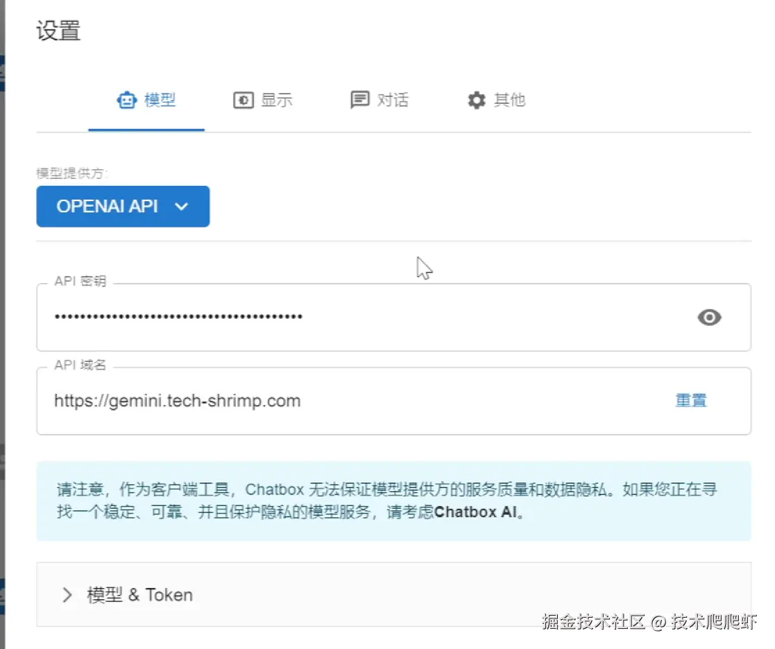This screenshot has height=649, width=775.
Task: Reset the API domain with 重置
Action: pos(691,401)
